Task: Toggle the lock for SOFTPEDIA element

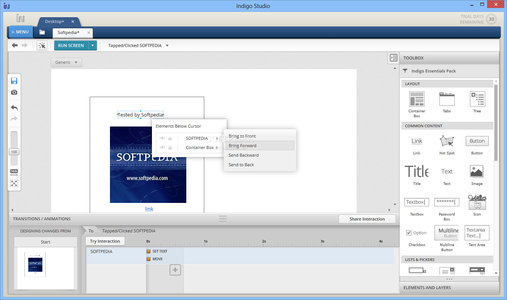Action: coord(170,138)
